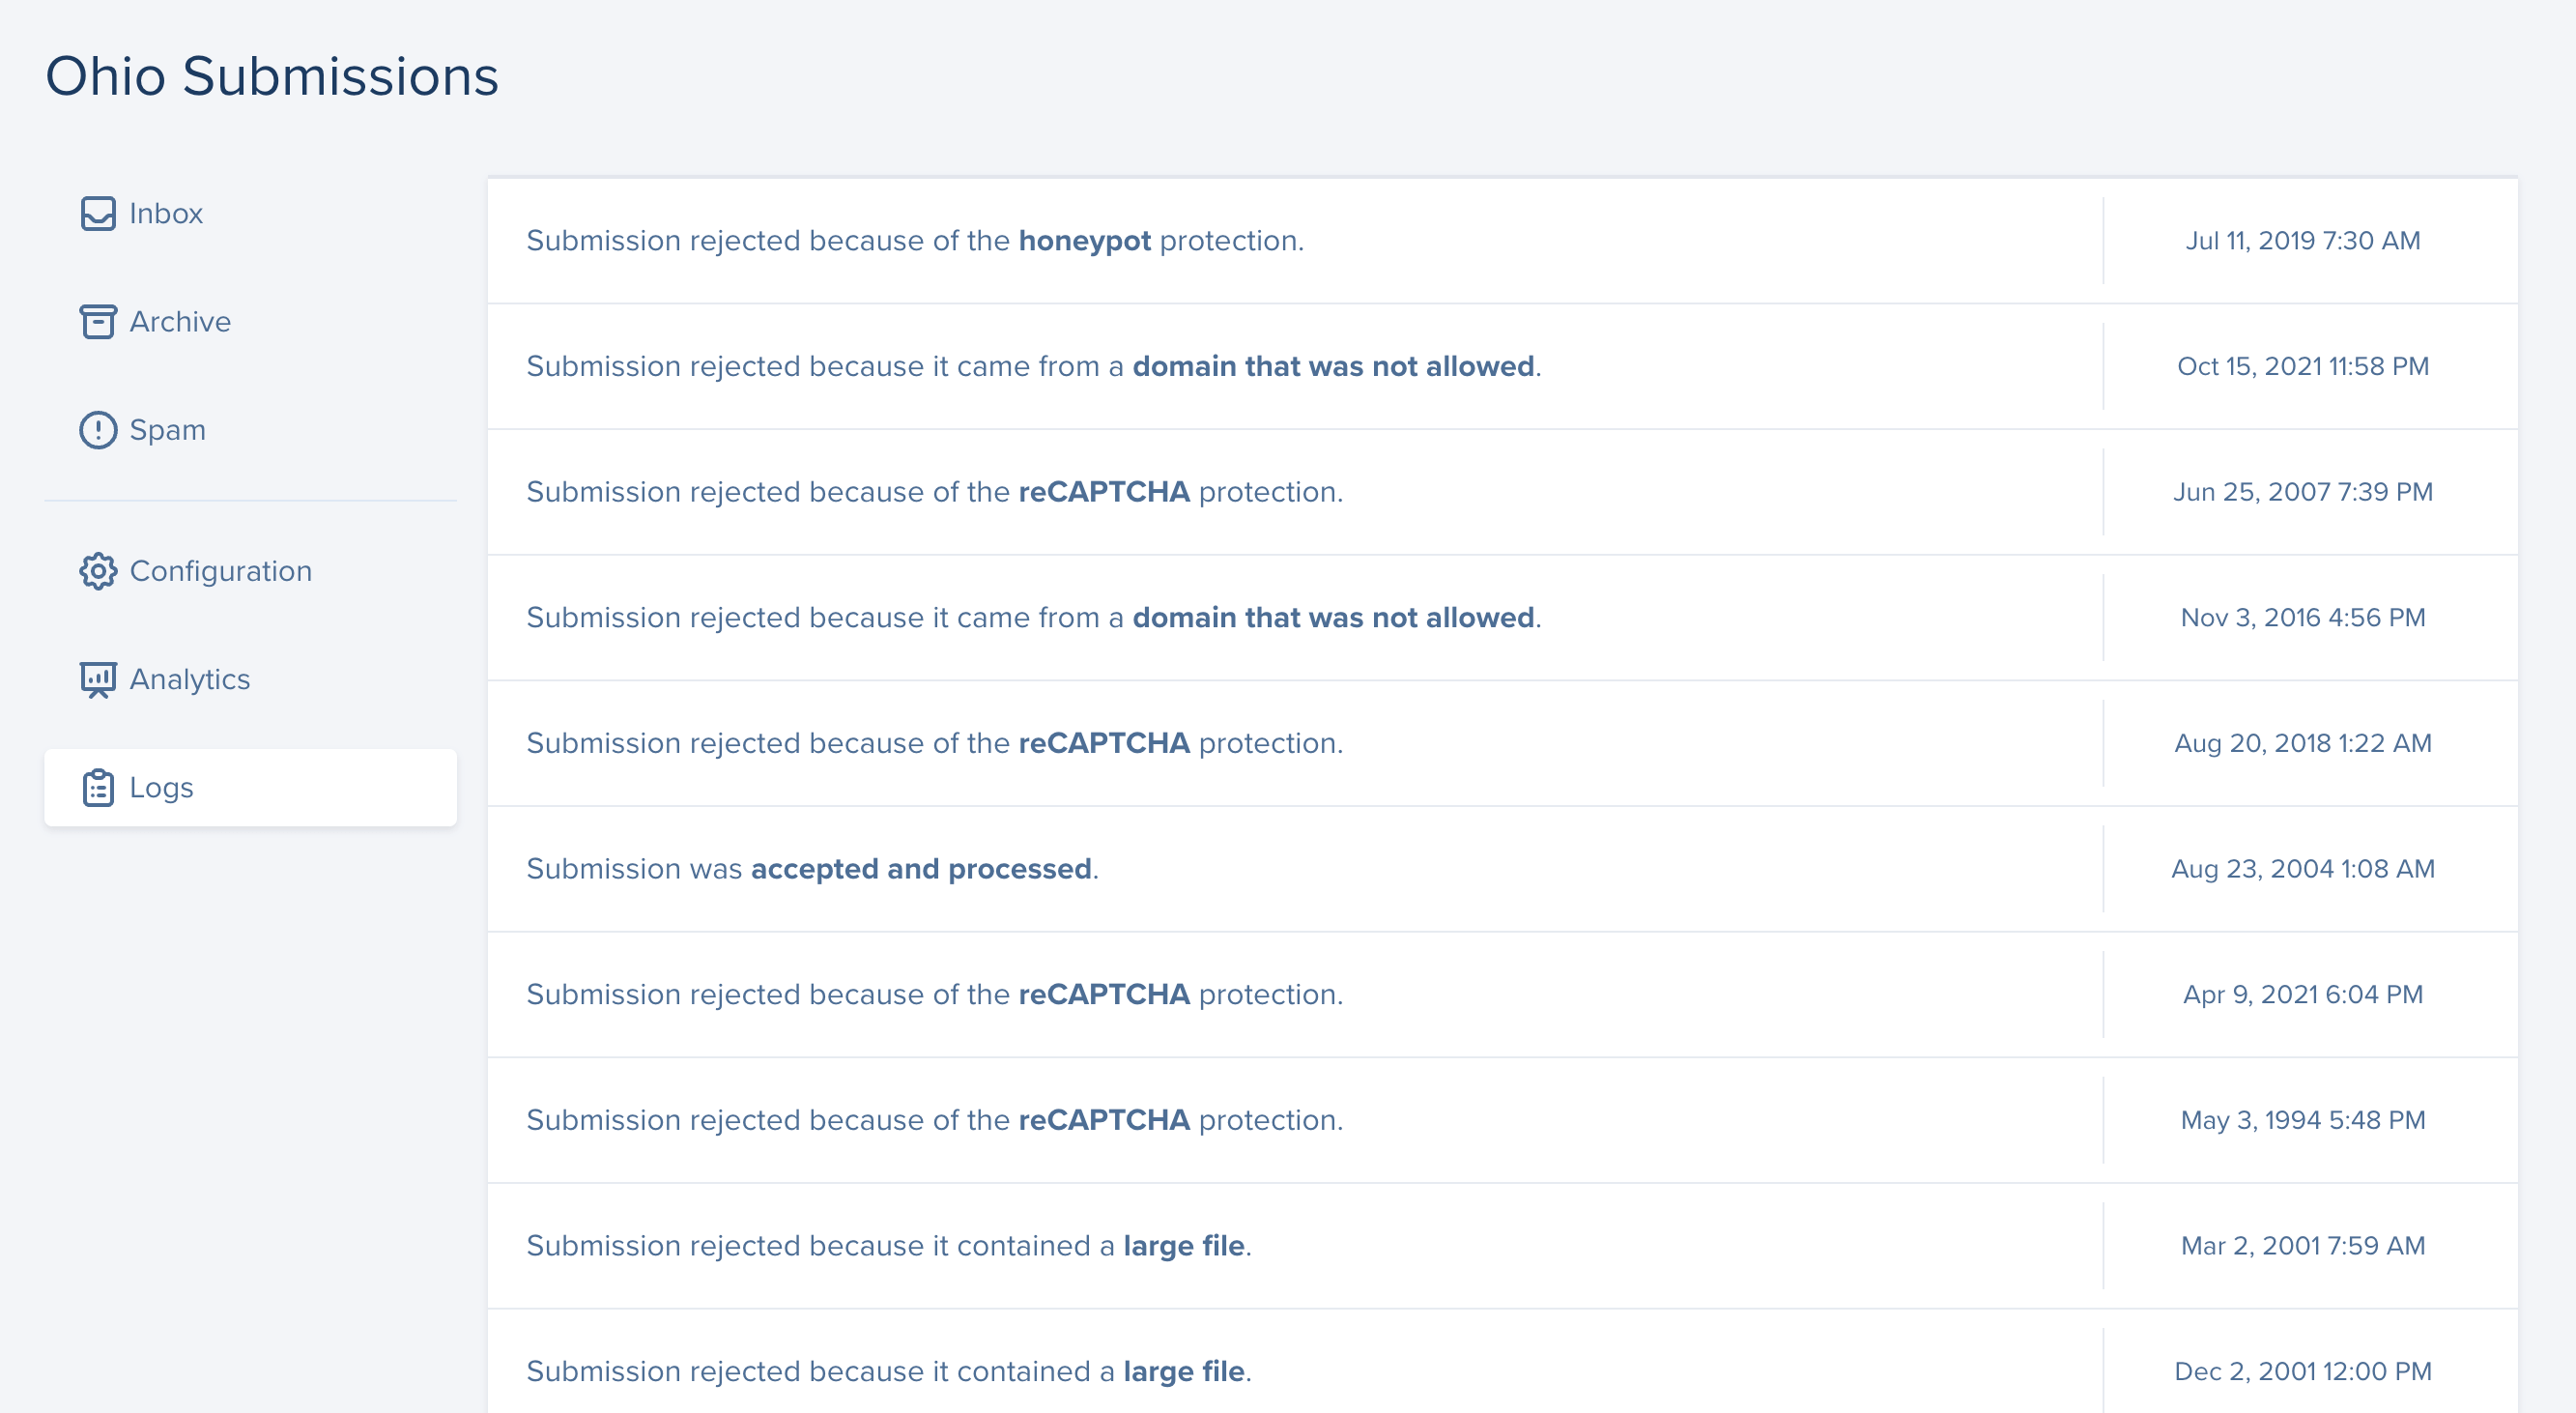Select the May 3, 1994 reCAPTCHA entry

click(934, 1120)
